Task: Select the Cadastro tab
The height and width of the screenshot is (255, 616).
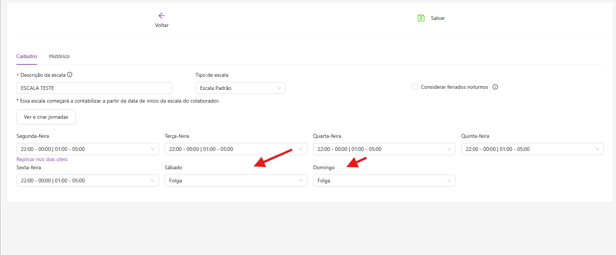Action: (x=27, y=56)
